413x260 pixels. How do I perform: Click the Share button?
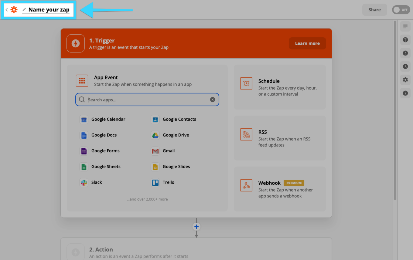pyautogui.click(x=374, y=10)
